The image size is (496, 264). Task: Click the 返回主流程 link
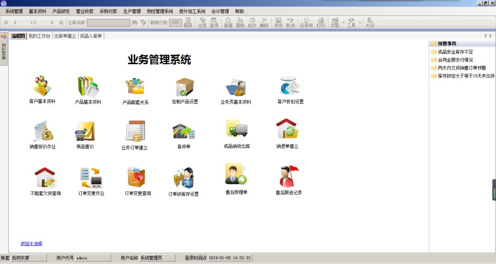(31, 243)
